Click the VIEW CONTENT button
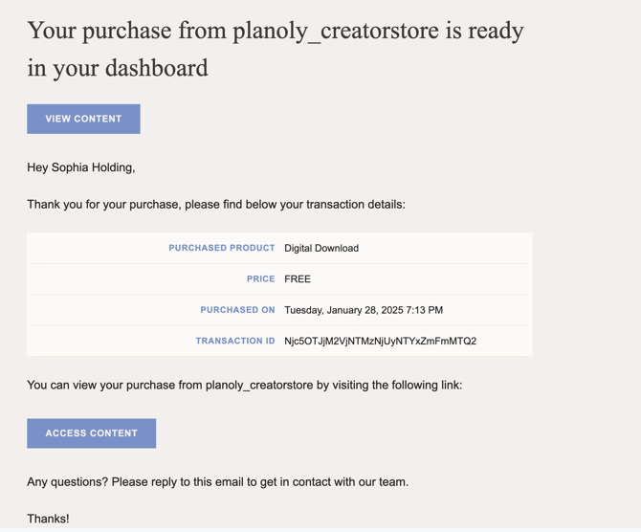The image size is (641, 532). click(83, 119)
